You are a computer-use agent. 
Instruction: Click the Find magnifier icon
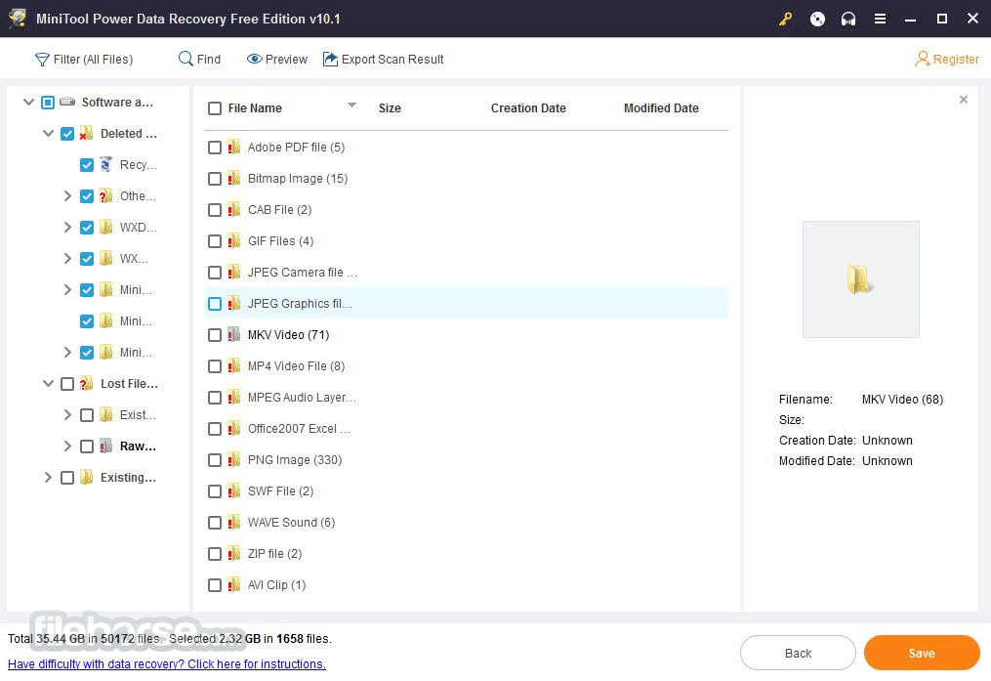pyautogui.click(x=186, y=59)
